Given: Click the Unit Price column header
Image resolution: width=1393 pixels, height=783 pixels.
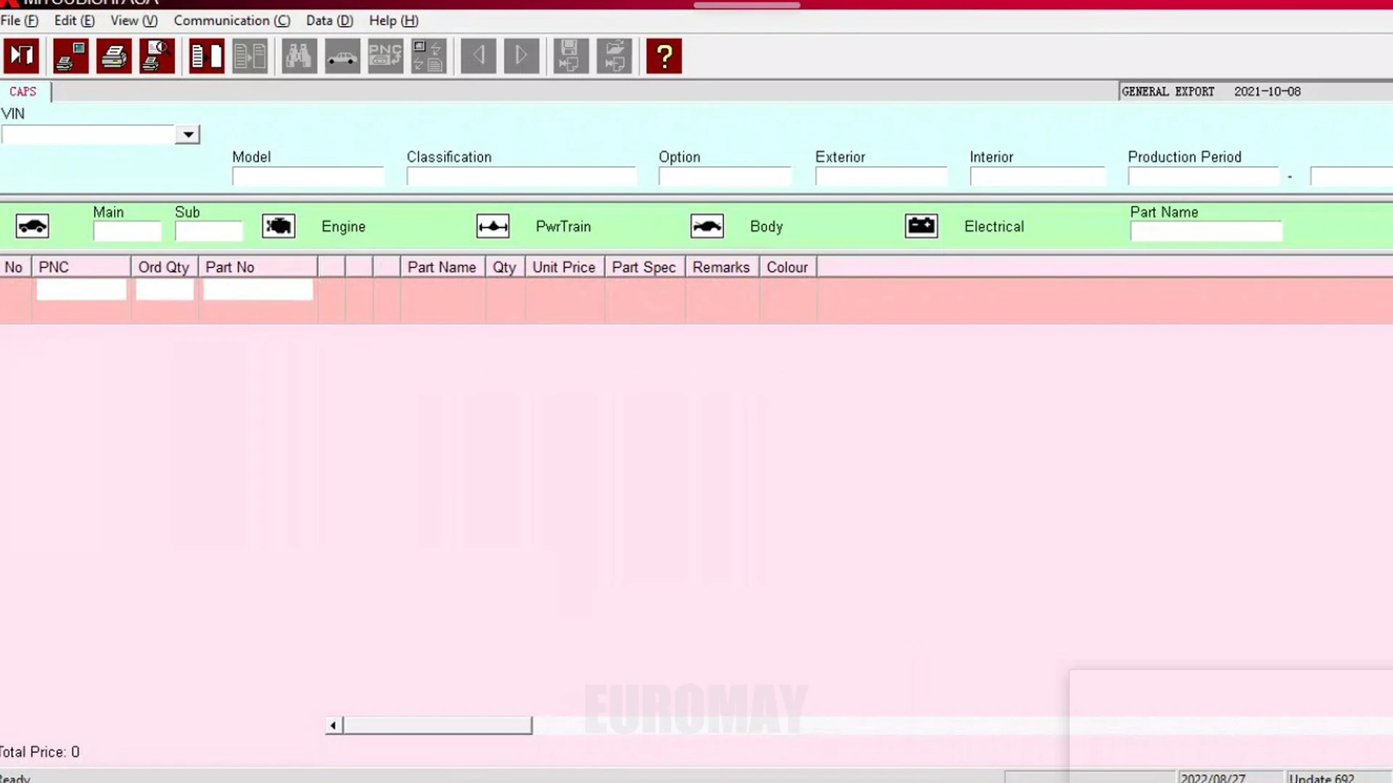Looking at the screenshot, I should pyautogui.click(x=564, y=267).
